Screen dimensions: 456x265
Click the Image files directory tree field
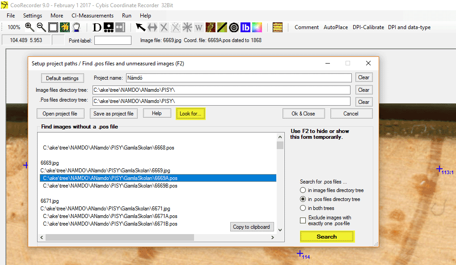click(221, 90)
